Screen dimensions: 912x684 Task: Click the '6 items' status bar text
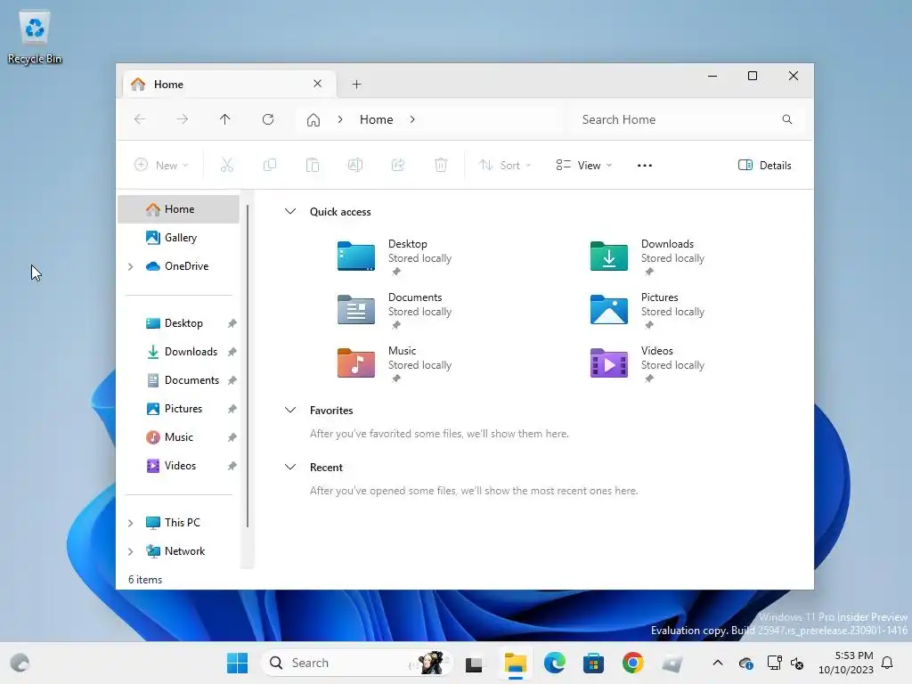145,580
